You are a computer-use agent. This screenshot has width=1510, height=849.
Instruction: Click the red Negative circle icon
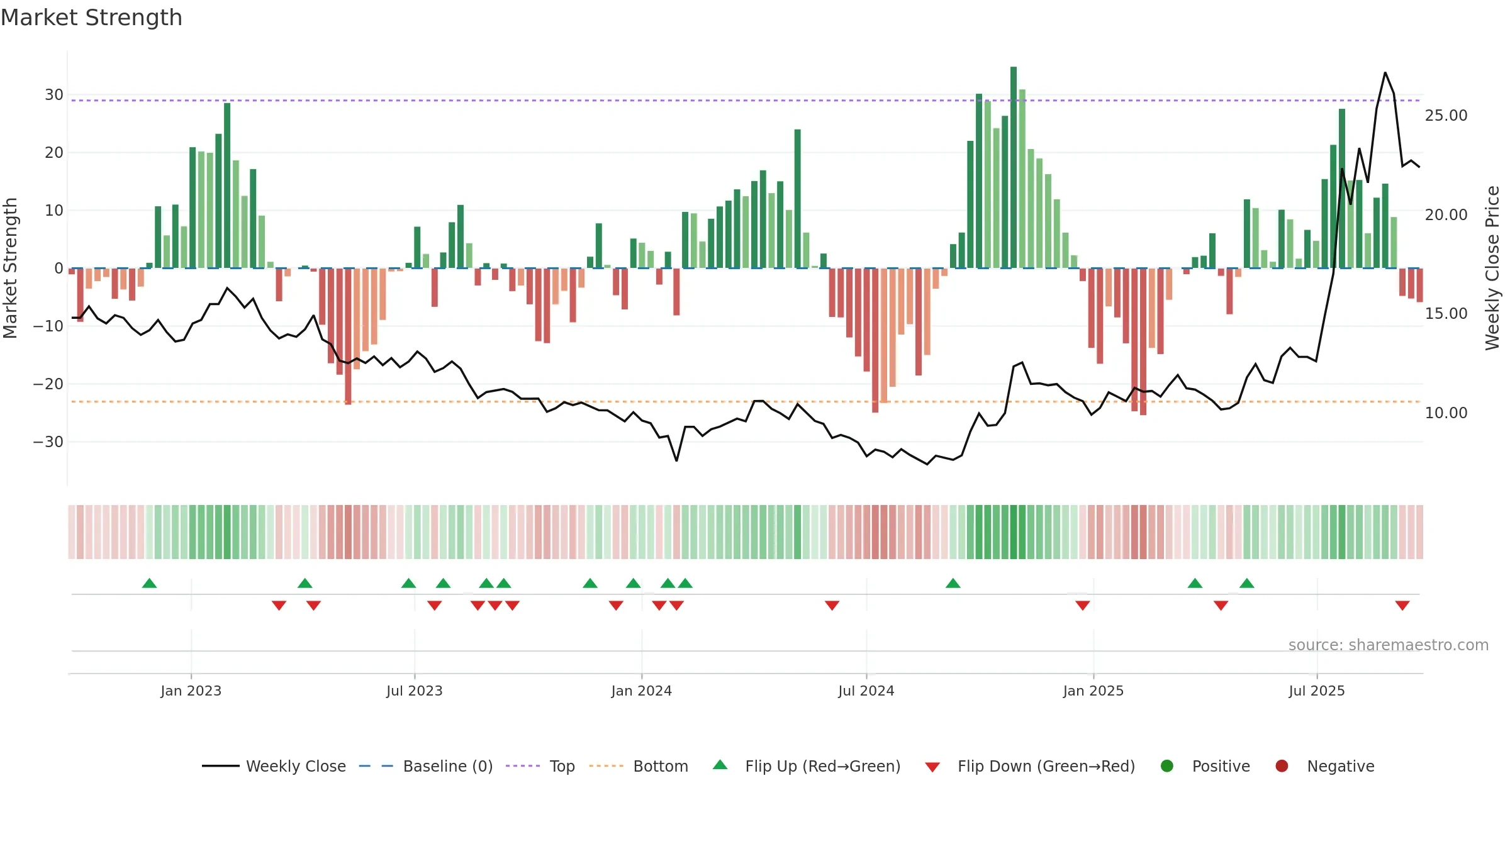tap(1282, 766)
